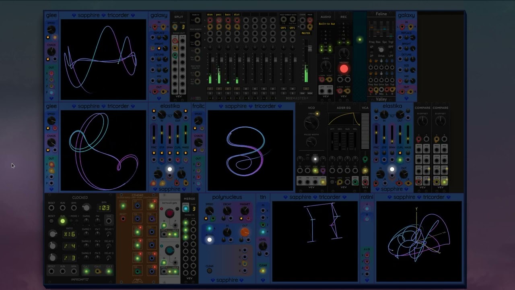The image size is (515, 290).
Task: Adjust the LEVEL knob on tin module
Action: (263, 246)
